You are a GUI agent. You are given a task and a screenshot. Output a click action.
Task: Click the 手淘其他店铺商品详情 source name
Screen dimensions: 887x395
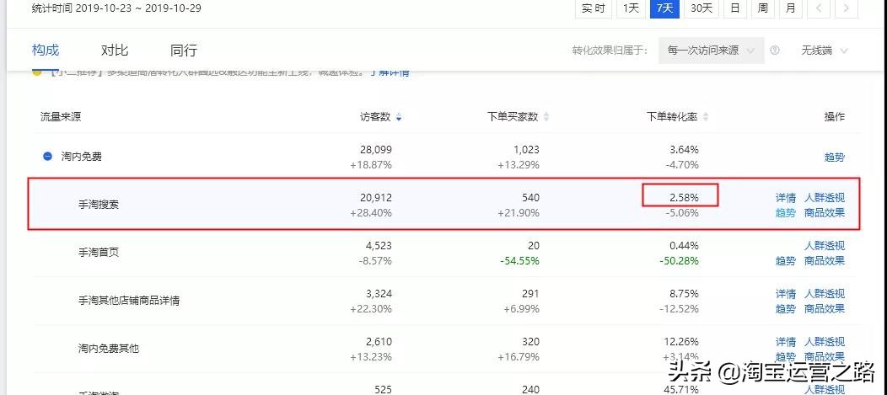[129, 301]
